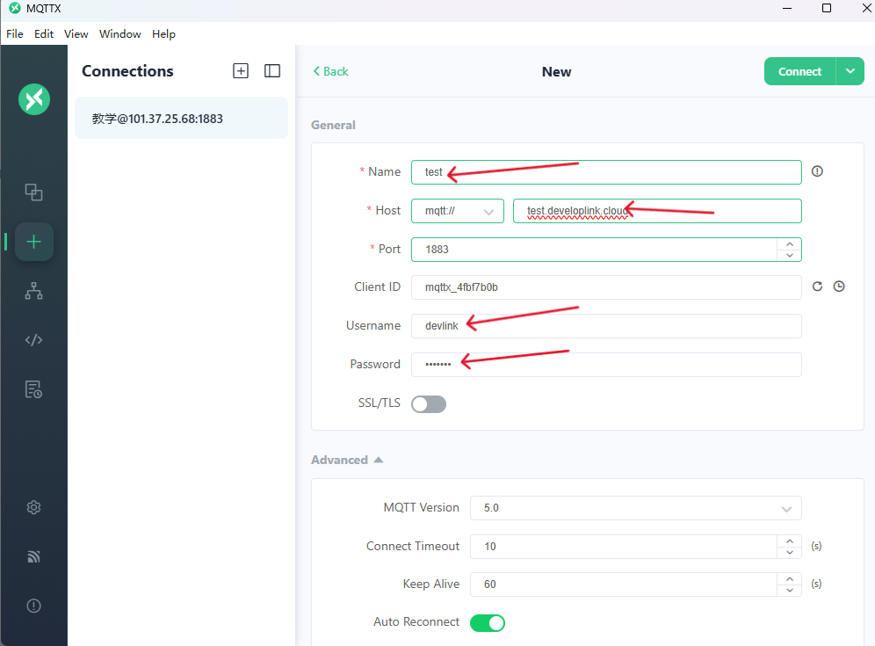This screenshot has height=646, width=875.
Task: Open the mqtt:// protocol dropdown
Action: tap(457, 211)
